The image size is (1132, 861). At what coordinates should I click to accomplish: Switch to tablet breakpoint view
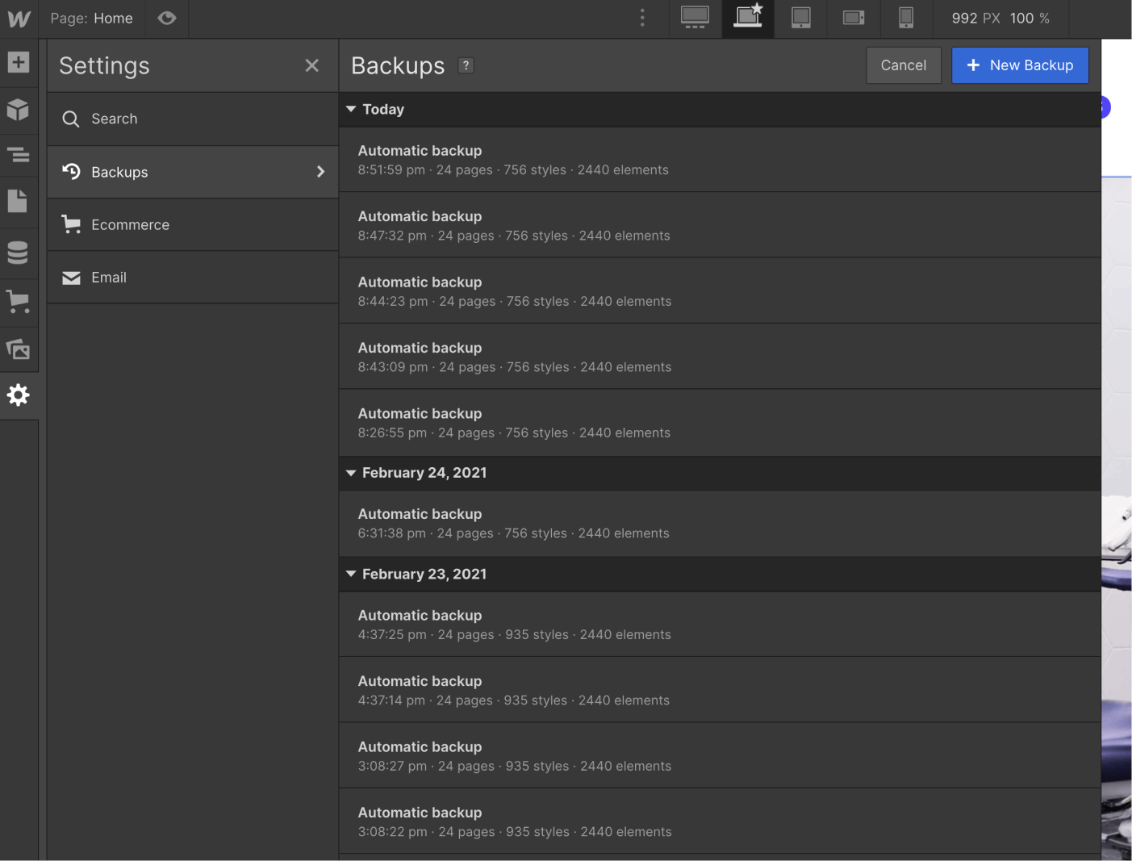tap(800, 18)
